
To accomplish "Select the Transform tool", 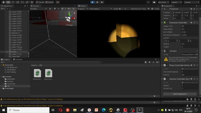I will (27, 2).
